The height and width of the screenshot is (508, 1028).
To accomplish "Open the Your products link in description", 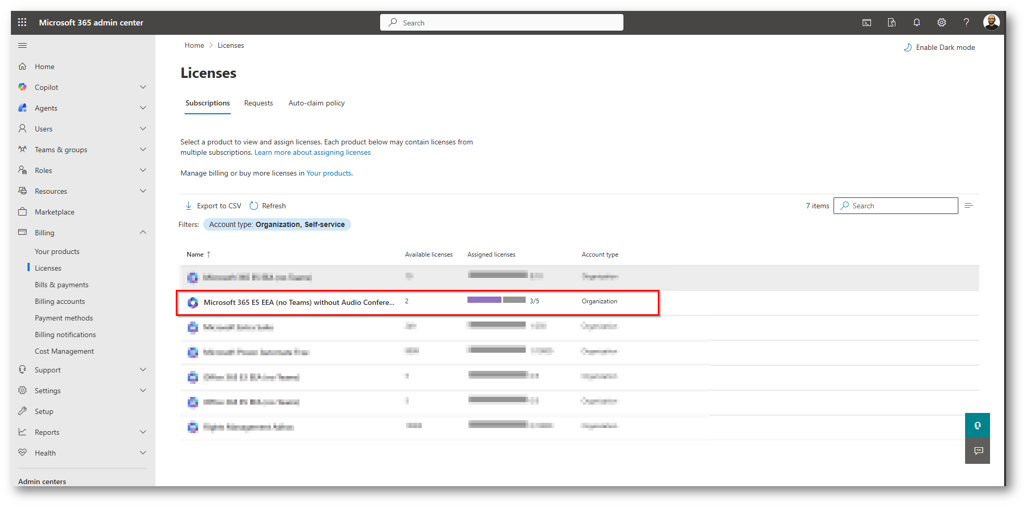I will coord(329,173).
